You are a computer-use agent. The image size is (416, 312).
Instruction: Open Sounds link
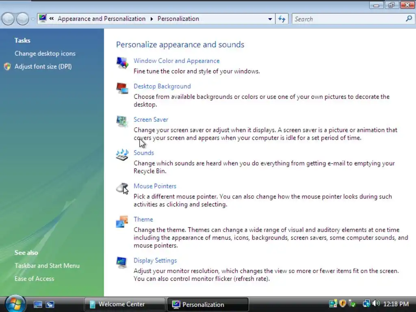[x=143, y=153]
